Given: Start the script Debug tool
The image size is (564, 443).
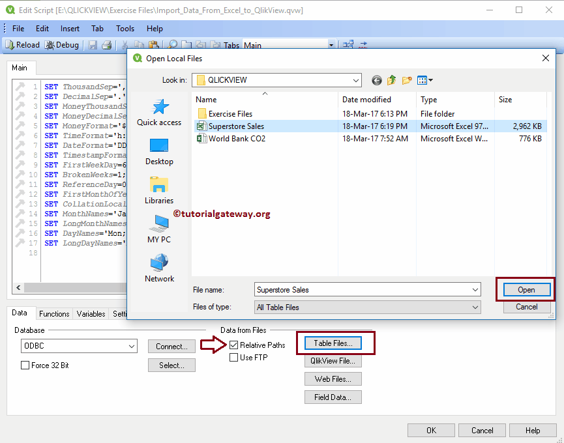Looking at the screenshot, I should 62,45.
